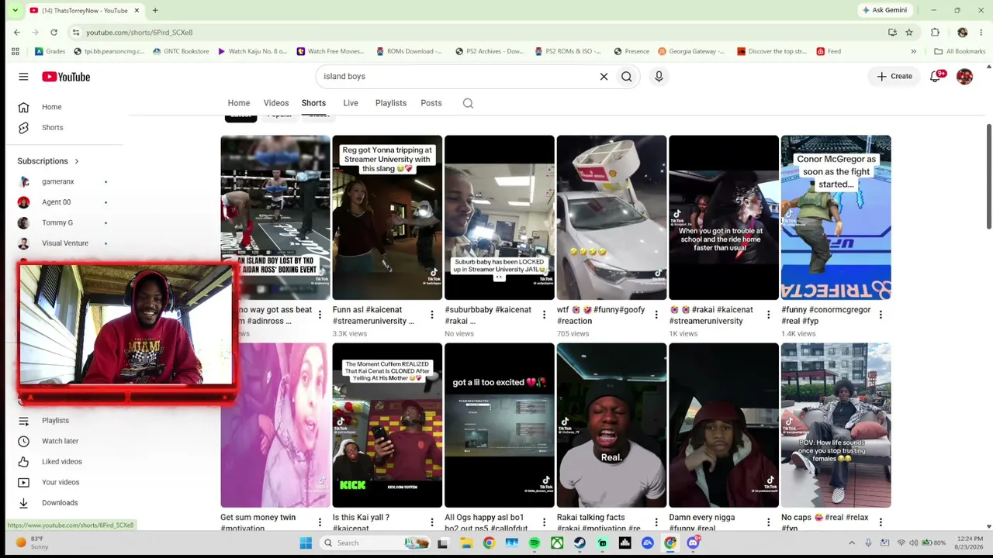The height and width of the screenshot is (558, 993).
Task: Switch to the channel Videos tab
Action: point(276,103)
